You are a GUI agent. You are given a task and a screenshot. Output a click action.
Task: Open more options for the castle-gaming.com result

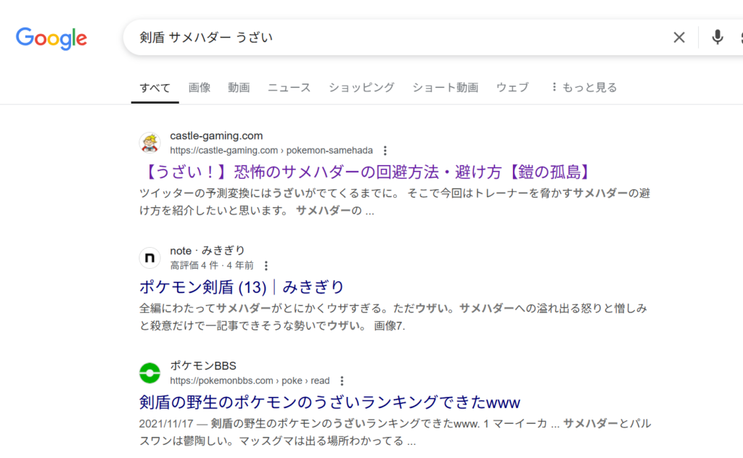(385, 151)
